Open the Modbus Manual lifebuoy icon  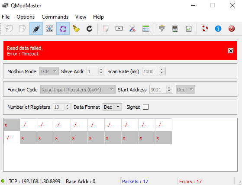[x=205, y=29]
